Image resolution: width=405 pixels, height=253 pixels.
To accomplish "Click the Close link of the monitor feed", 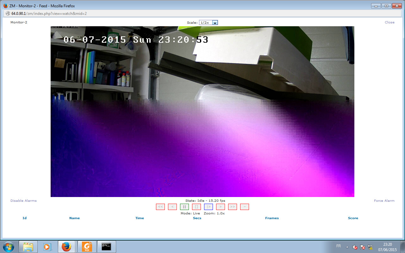I will click(389, 22).
